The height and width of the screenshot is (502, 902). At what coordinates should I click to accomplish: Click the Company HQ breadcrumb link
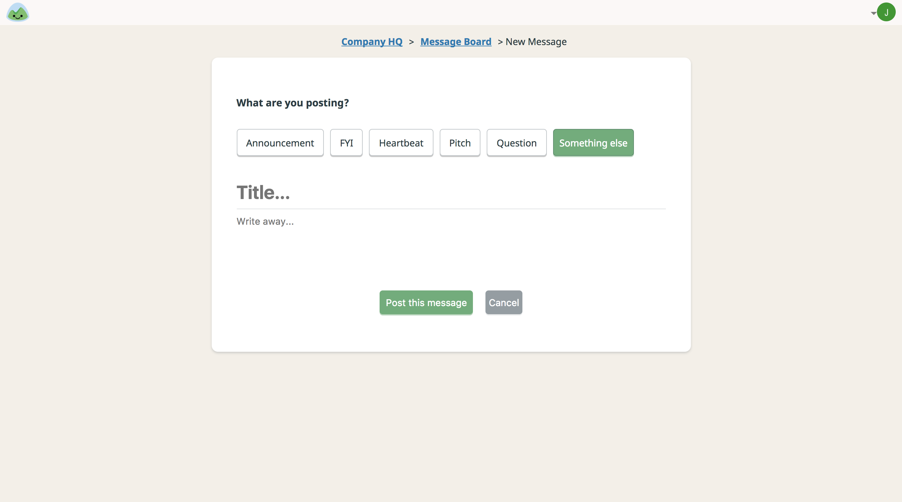coord(372,41)
